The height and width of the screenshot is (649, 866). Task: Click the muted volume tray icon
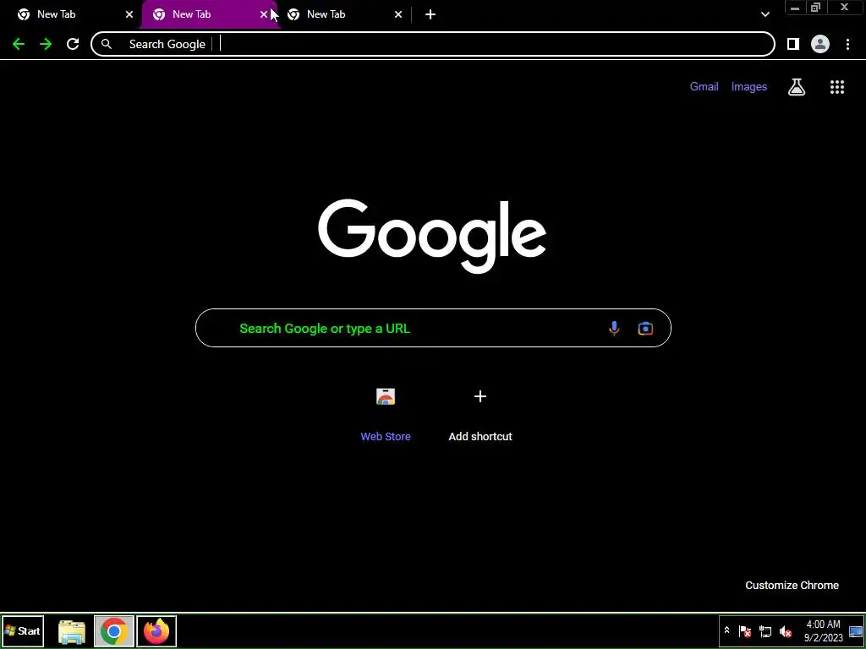785,631
